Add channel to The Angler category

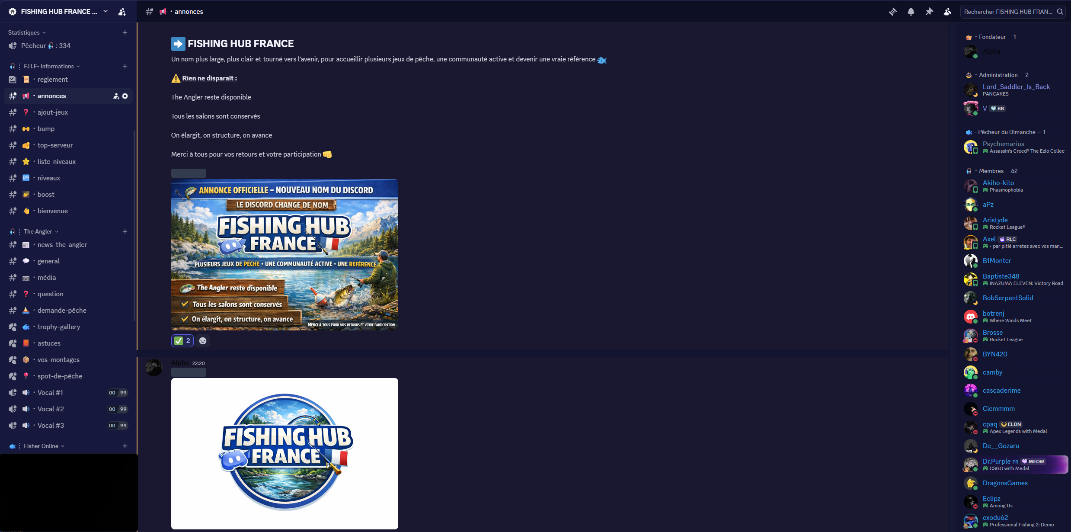(125, 231)
